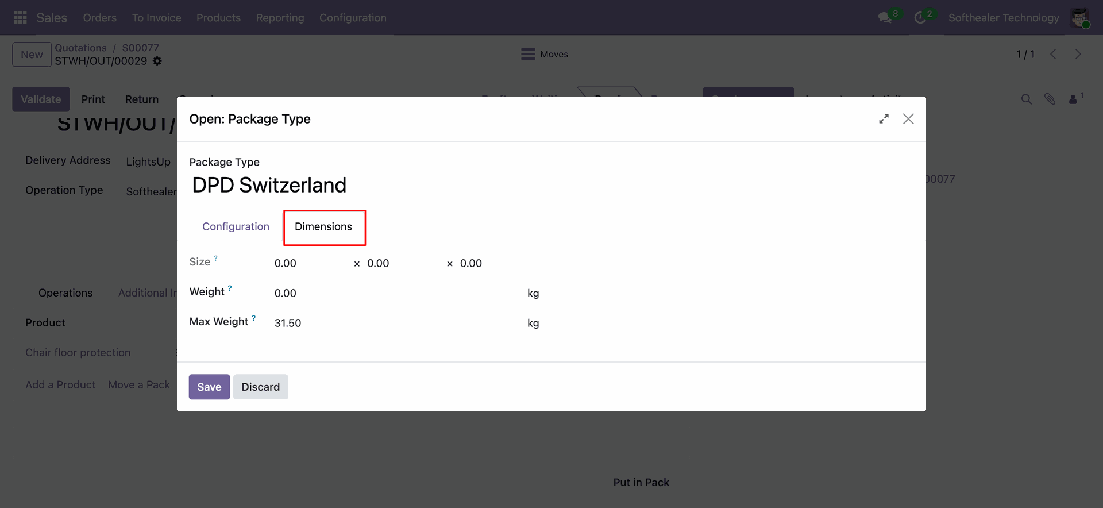Close the Package Type dialog
Image resolution: width=1103 pixels, height=508 pixels.
click(908, 119)
